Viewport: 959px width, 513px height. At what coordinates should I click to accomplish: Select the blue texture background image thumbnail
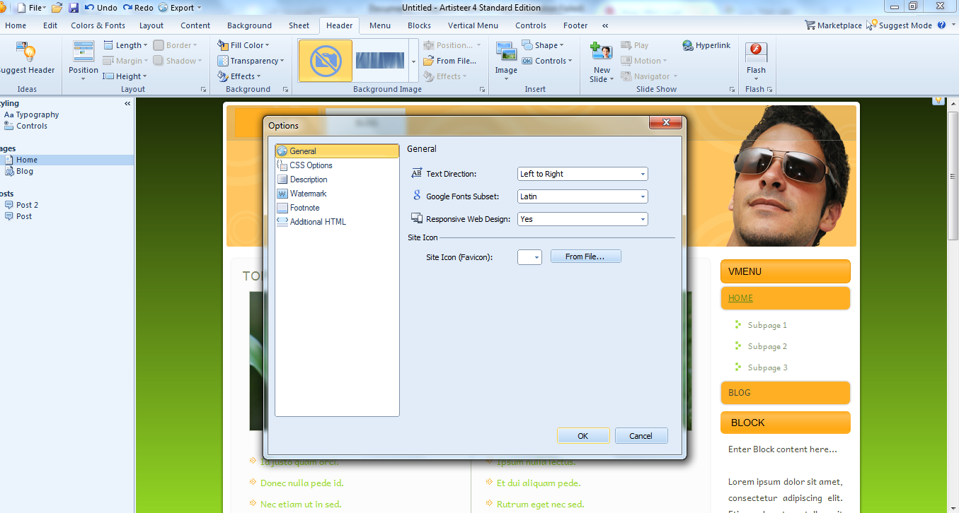pyautogui.click(x=380, y=61)
